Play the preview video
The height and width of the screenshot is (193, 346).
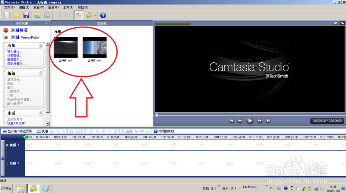pos(250,121)
